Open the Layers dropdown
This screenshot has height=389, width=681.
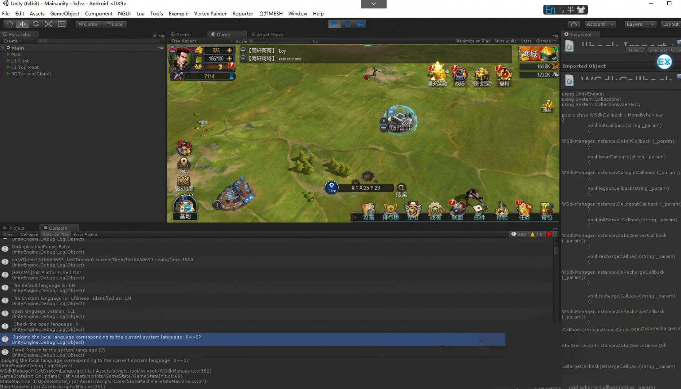coord(640,24)
